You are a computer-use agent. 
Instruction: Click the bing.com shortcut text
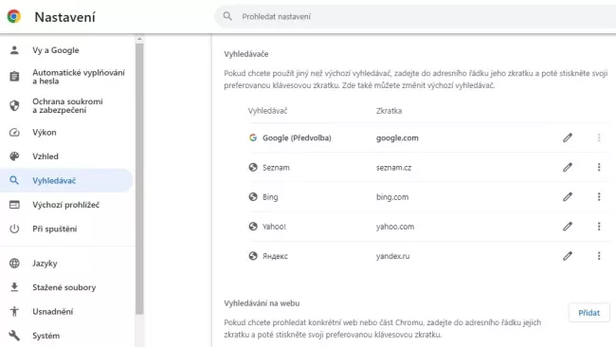tap(392, 197)
